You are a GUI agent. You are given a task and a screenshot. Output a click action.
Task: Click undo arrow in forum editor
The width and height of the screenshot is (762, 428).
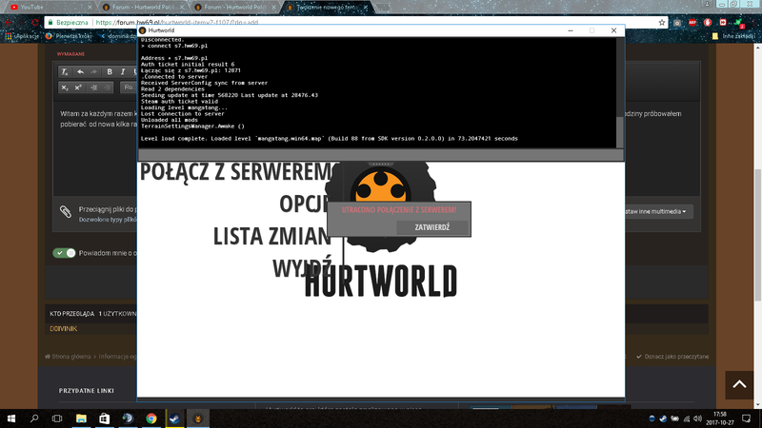pos(80,72)
